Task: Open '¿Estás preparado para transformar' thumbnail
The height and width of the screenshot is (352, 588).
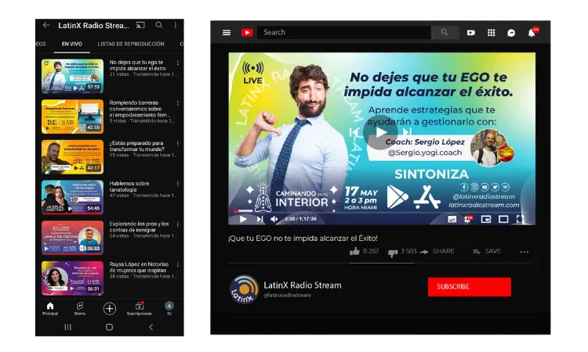Action: [72, 156]
